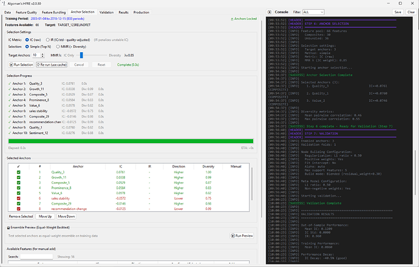Click the green selection progress bar

[131, 141]
